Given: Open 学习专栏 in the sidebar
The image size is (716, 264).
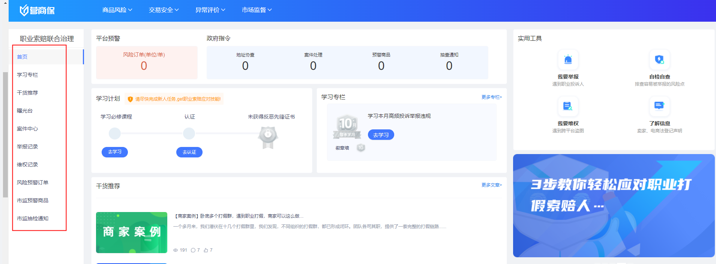Looking at the screenshot, I should coord(46,75).
